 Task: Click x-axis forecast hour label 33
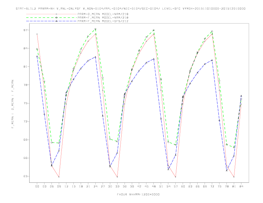118,186
